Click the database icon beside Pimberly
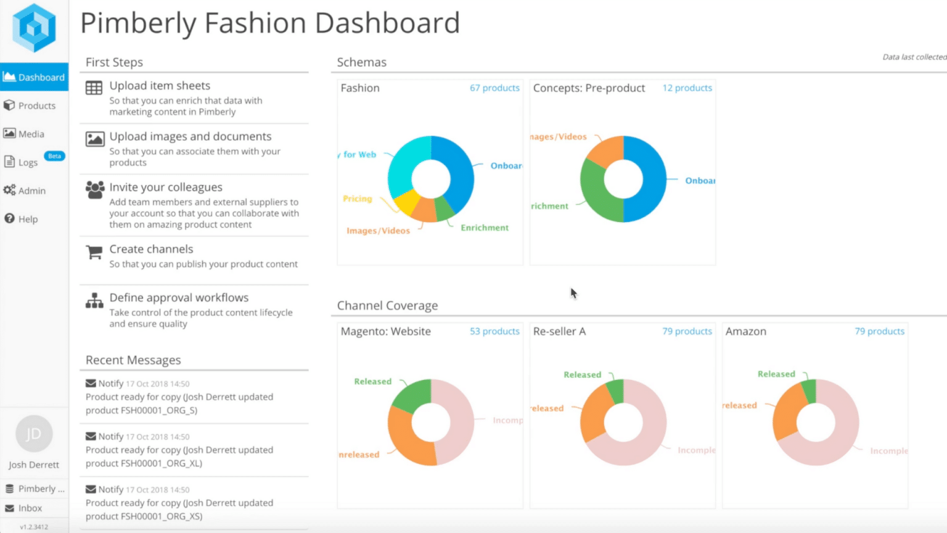 tap(9, 489)
